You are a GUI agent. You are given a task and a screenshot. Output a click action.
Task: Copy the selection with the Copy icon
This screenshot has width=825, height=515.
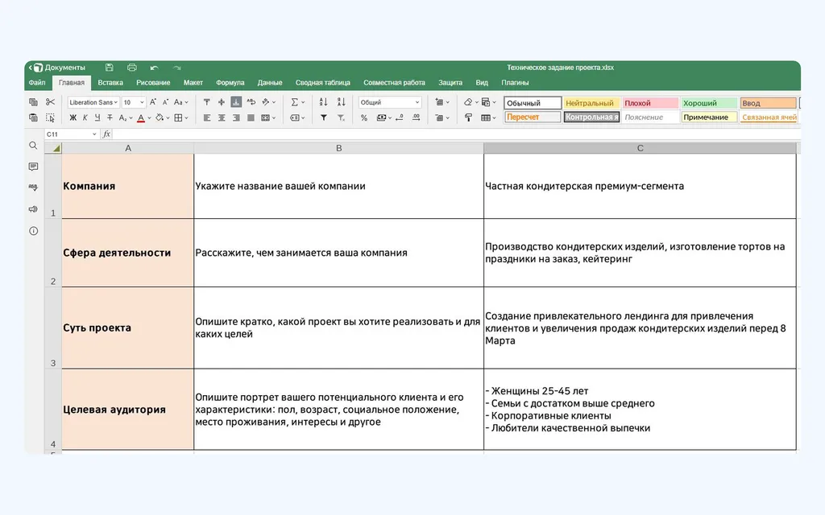click(33, 102)
